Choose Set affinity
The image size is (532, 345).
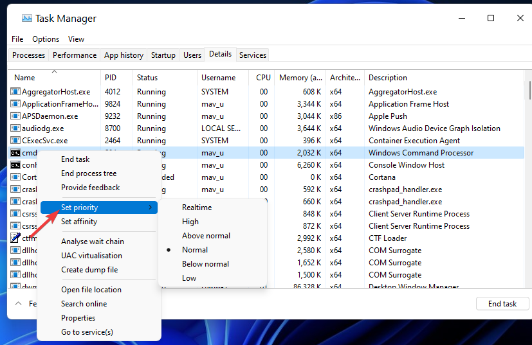point(79,222)
